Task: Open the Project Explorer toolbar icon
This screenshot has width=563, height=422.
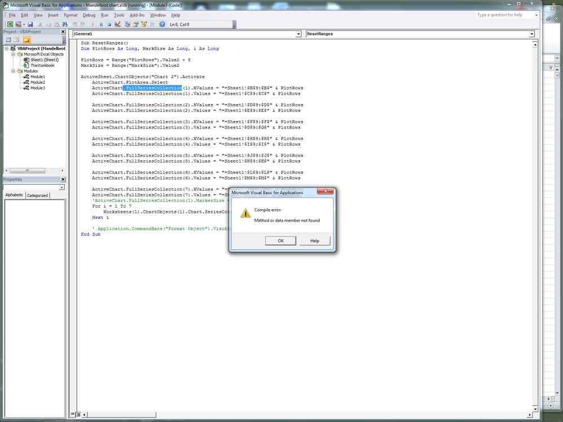Action: pos(128,25)
